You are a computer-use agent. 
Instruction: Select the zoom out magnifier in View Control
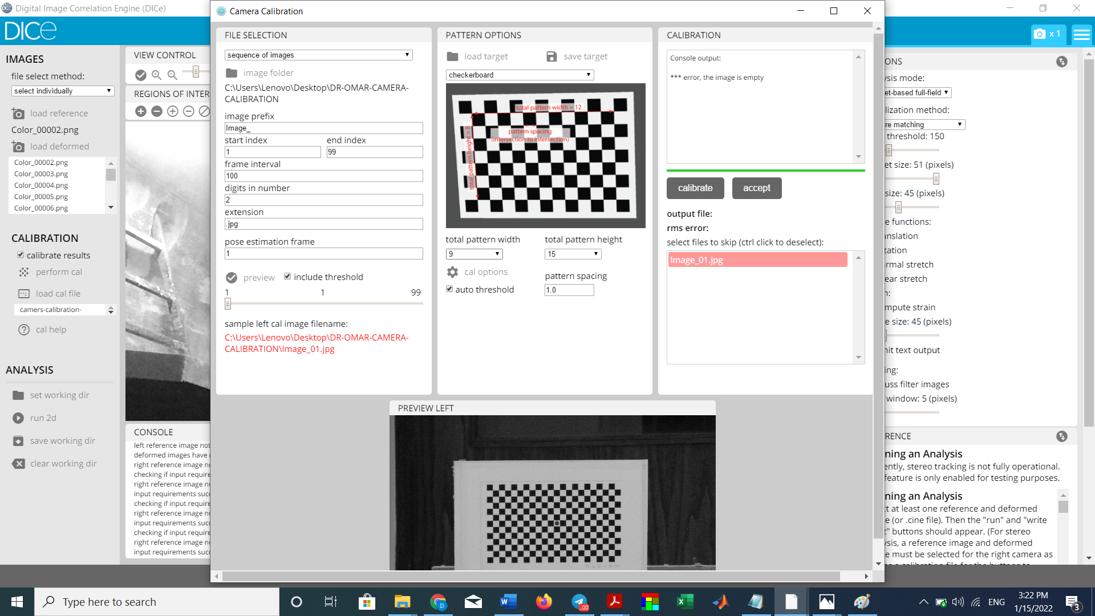click(173, 75)
